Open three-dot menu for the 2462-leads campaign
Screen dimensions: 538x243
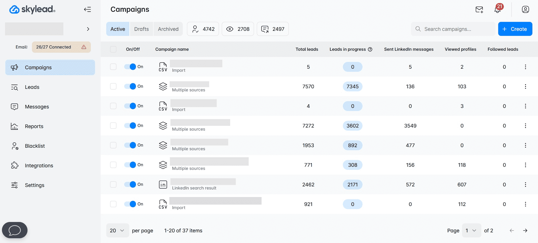click(525, 184)
